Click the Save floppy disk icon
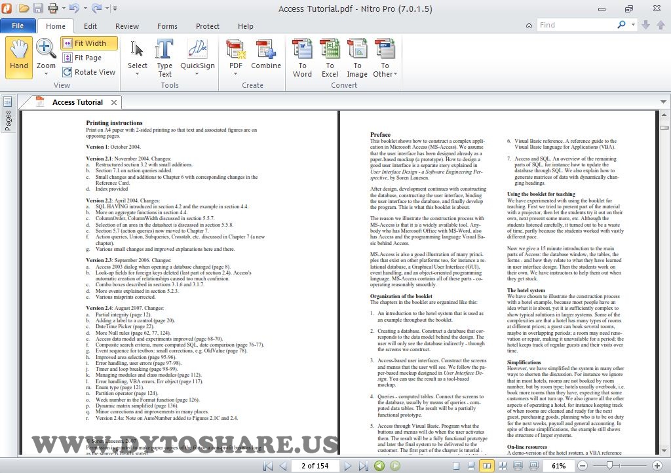Viewport: 671px width, 473px height. click(38, 8)
